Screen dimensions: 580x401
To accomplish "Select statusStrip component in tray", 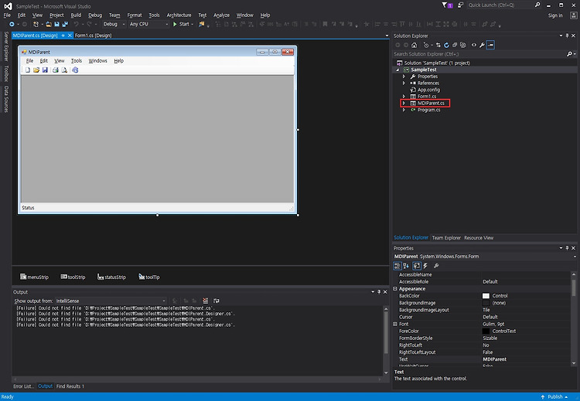I will click(x=111, y=277).
